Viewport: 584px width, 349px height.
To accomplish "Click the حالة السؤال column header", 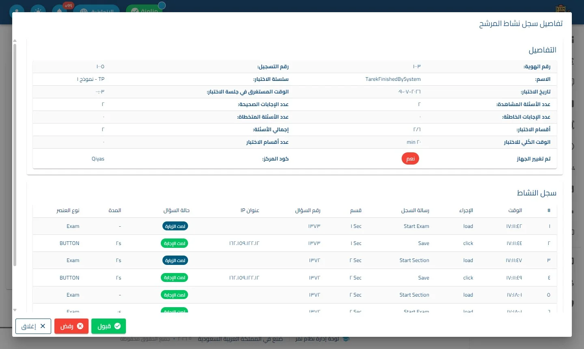I will (x=176, y=210).
